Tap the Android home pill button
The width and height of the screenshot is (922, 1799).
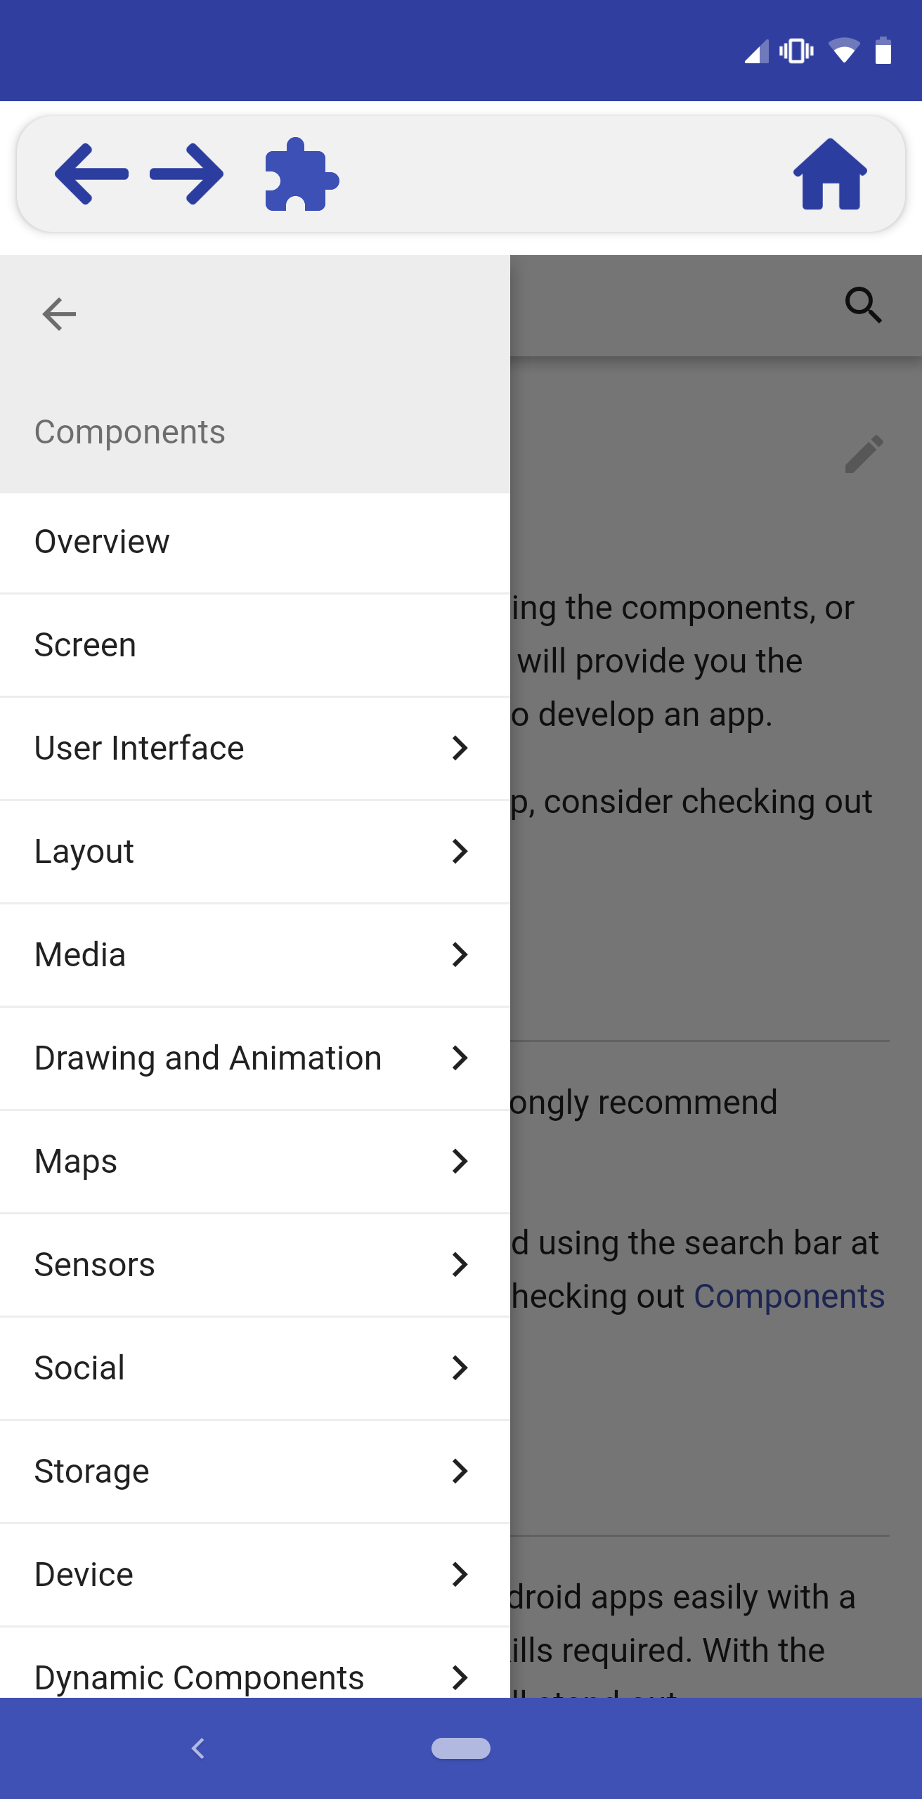[x=461, y=1748]
